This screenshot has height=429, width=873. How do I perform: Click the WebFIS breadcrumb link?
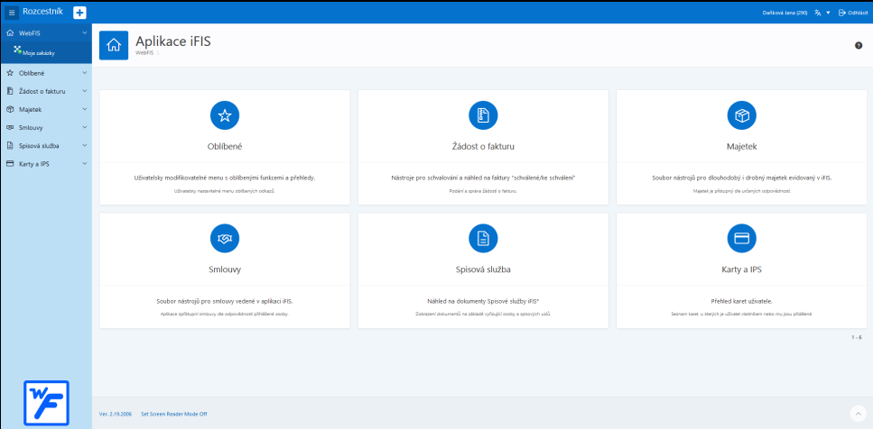click(144, 53)
